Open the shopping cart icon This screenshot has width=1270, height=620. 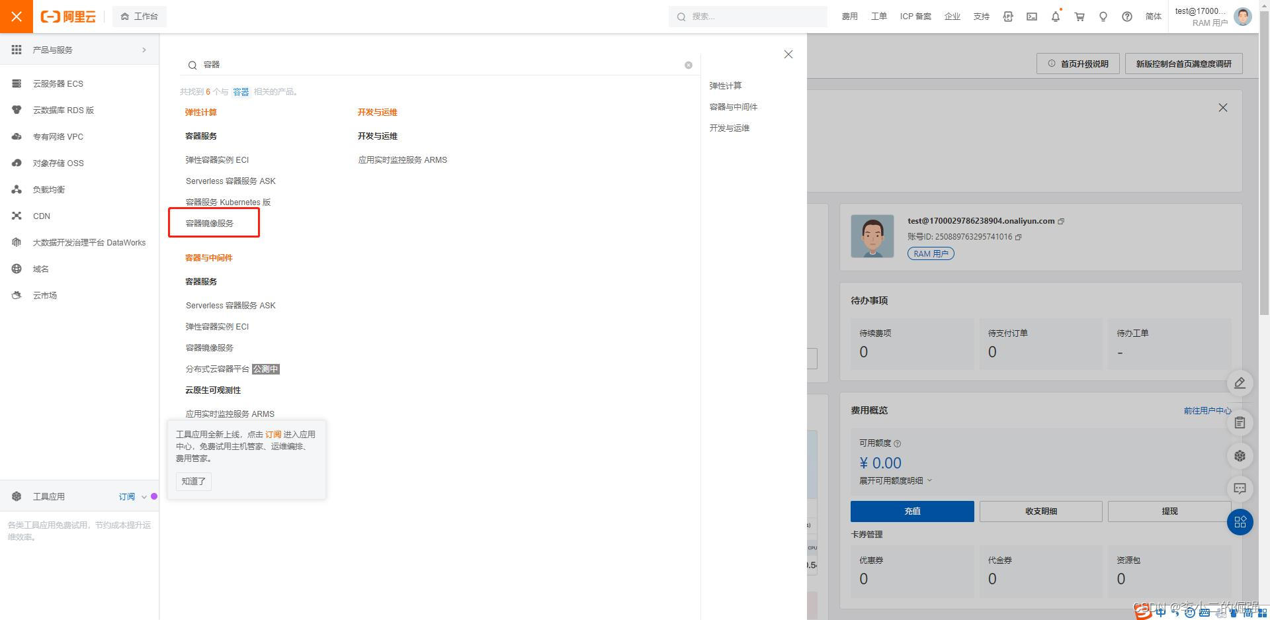[x=1079, y=17]
